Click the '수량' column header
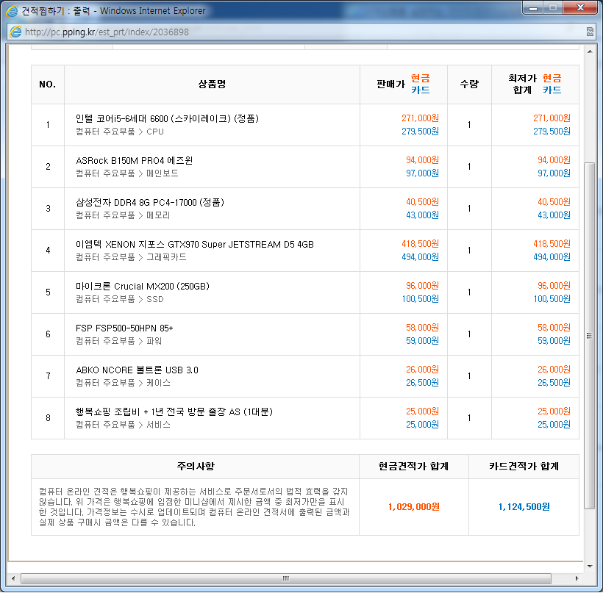This screenshot has width=603, height=593. coord(469,85)
